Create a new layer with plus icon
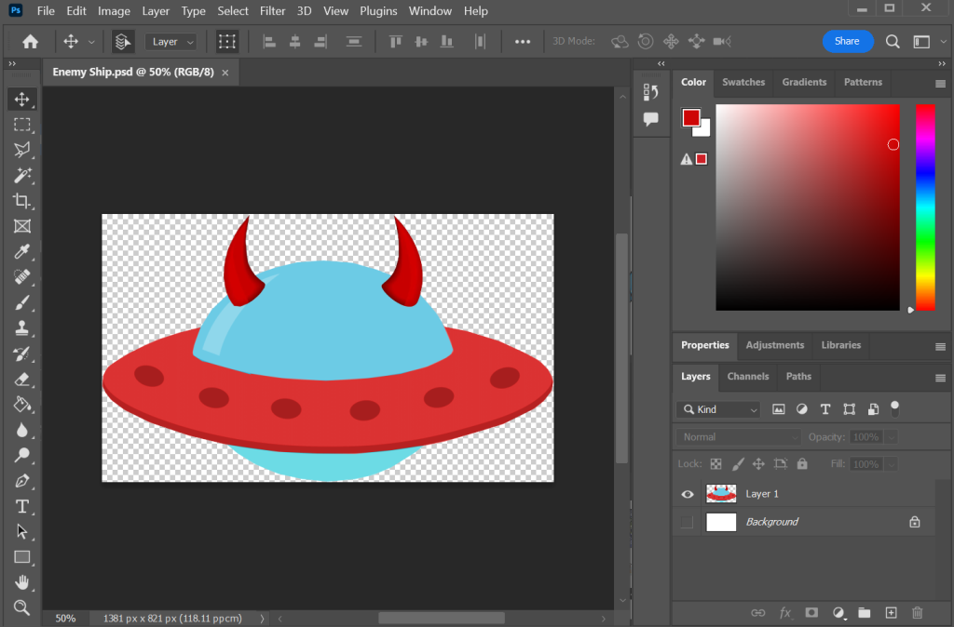 tap(891, 612)
